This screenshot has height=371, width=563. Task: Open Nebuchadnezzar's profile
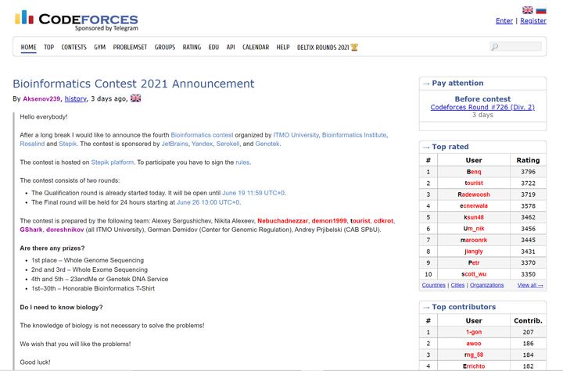(x=282, y=221)
